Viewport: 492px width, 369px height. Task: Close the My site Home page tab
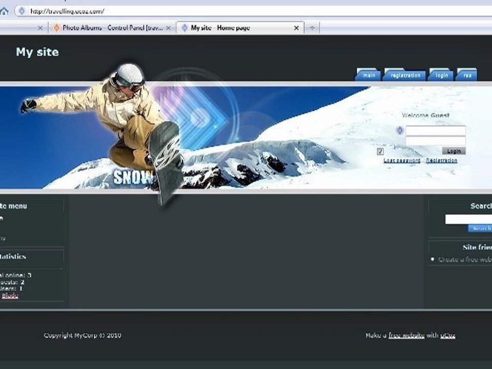click(296, 28)
